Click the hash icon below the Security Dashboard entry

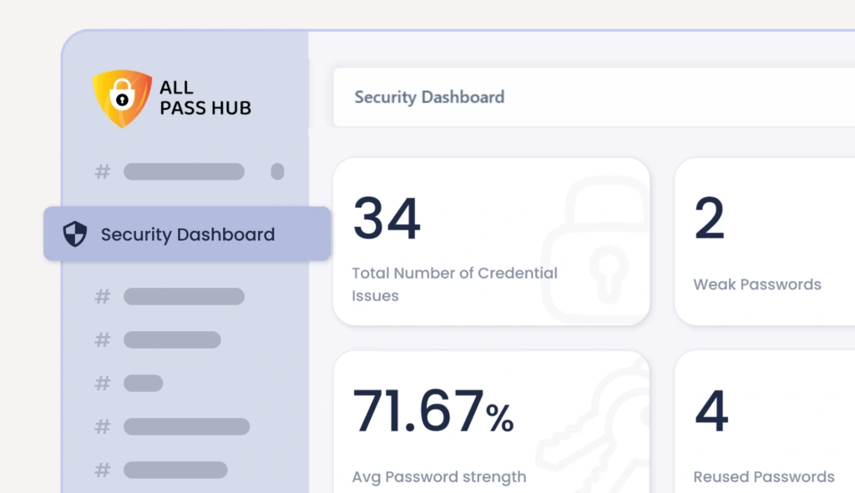coord(102,296)
